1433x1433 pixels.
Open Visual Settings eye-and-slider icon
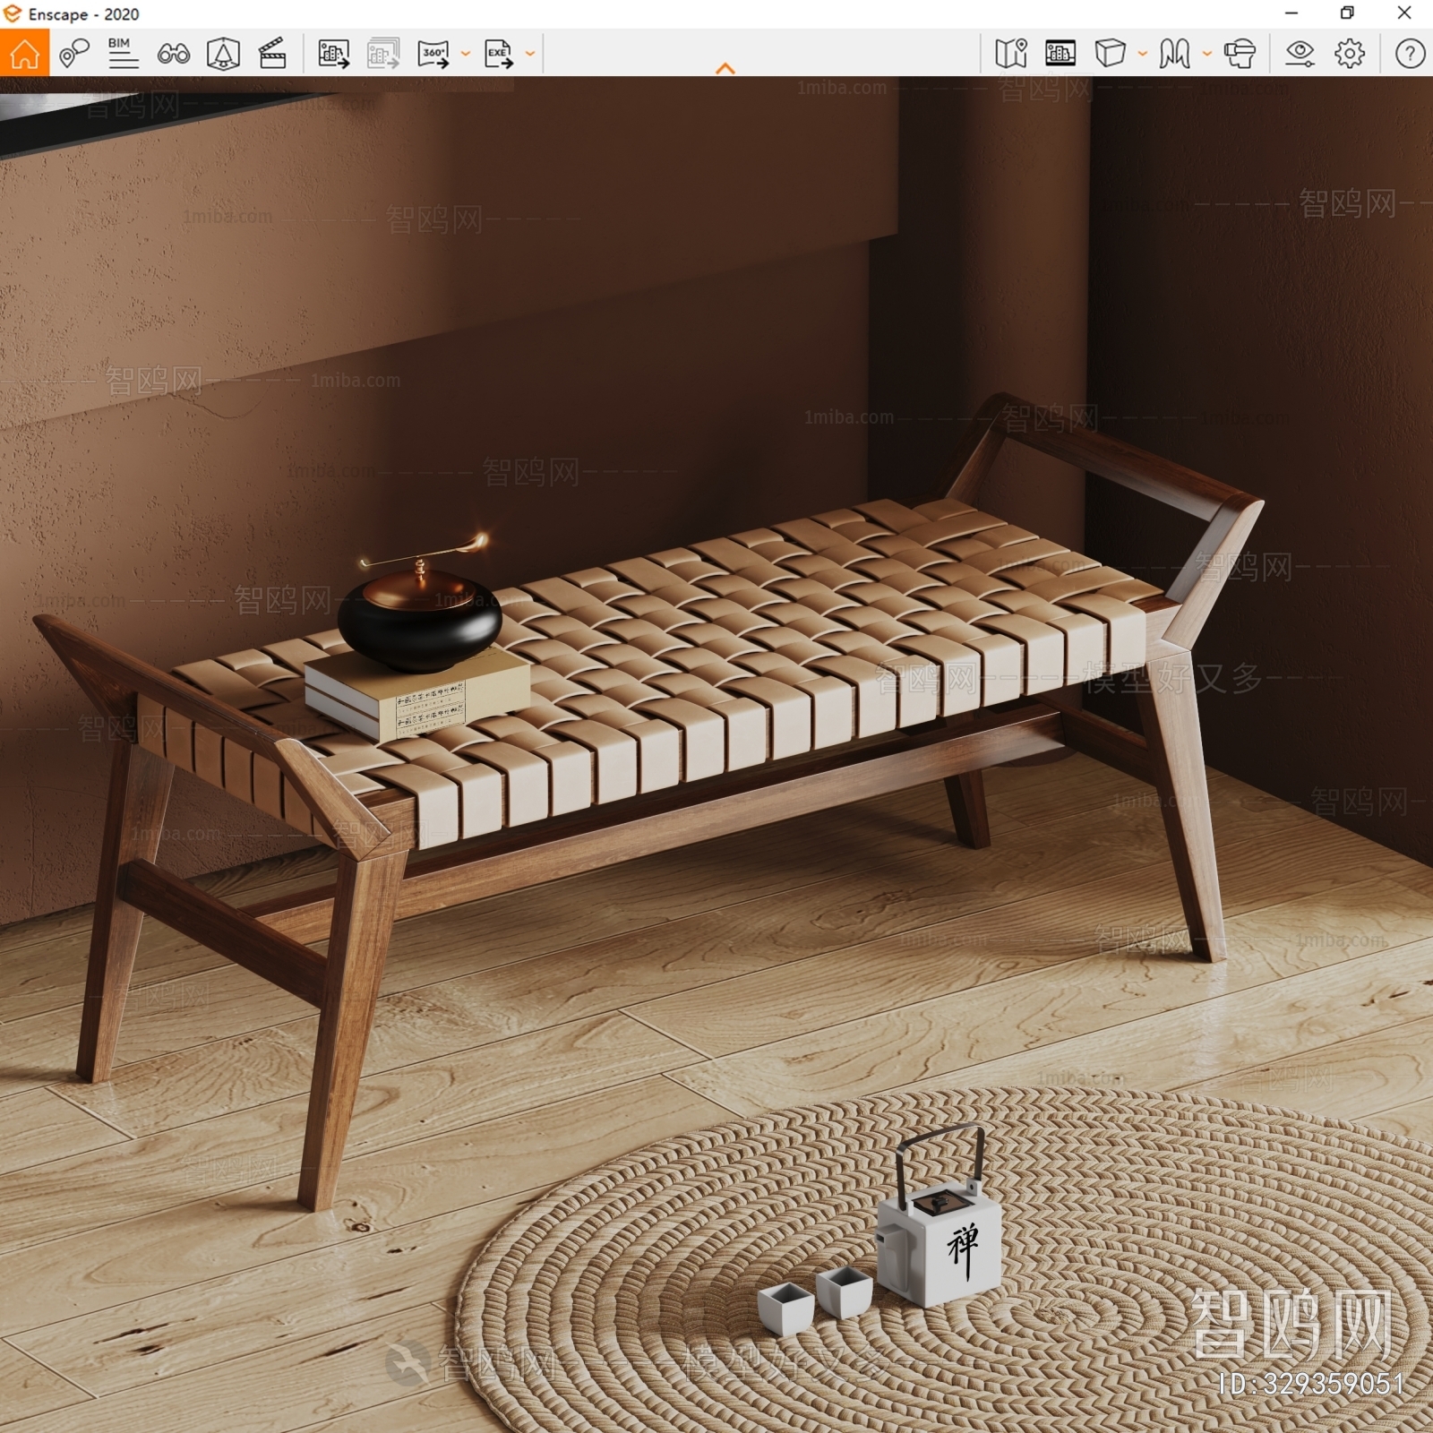click(1300, 54)
